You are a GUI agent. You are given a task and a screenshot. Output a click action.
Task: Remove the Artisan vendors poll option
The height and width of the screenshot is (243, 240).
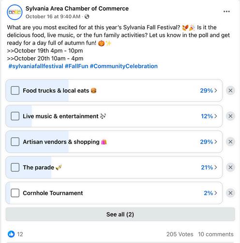(230, 142)
